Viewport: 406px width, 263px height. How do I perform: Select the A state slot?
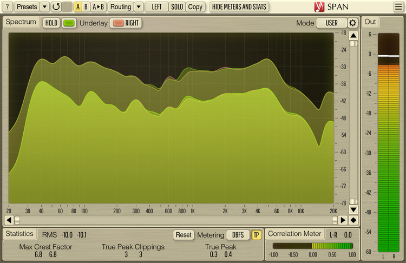coord(78,7)
